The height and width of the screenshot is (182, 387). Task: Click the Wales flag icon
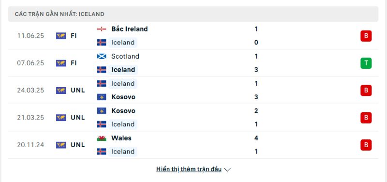pos(102,138)
